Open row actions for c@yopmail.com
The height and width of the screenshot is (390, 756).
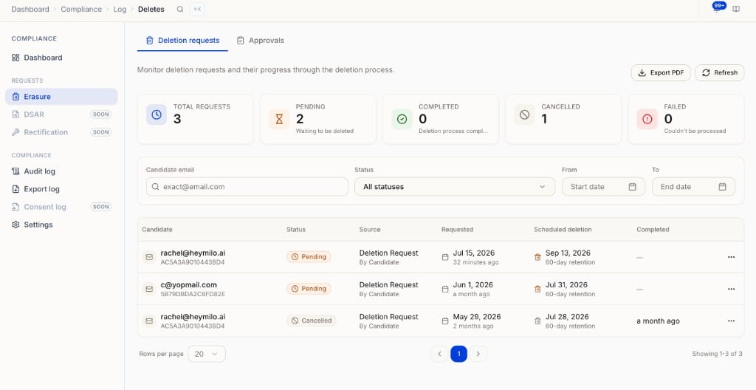(x=731, y=289)
